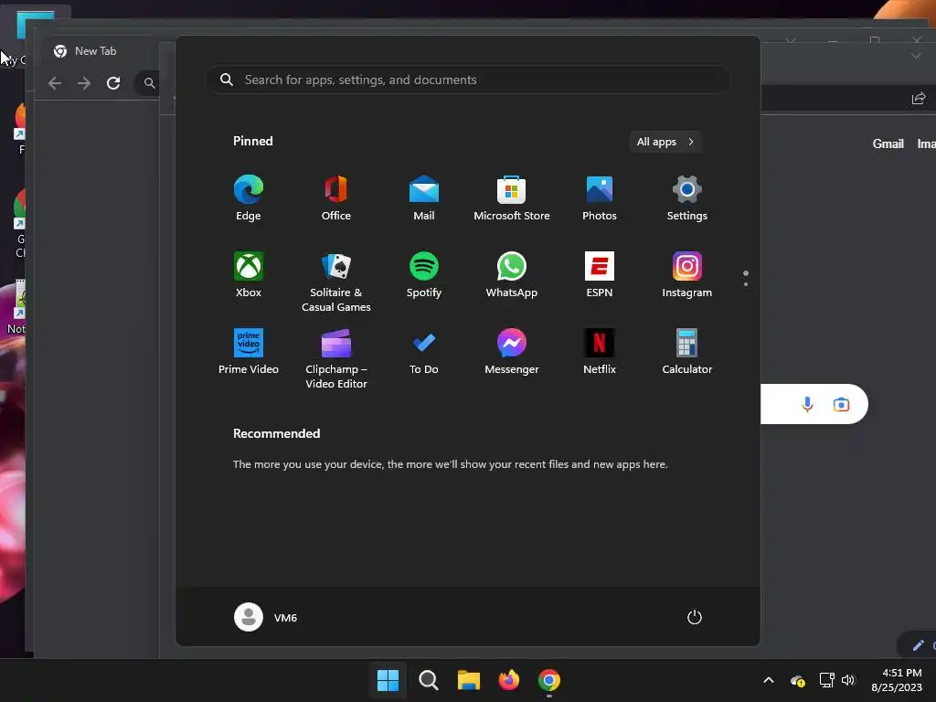Open File Explorer from taskbar
The height and width of the screenshot is (702, 936).
(469, 680)
